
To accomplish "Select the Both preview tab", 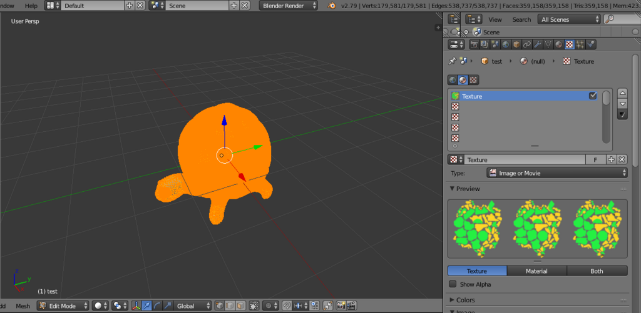I will tap(597, 271).
